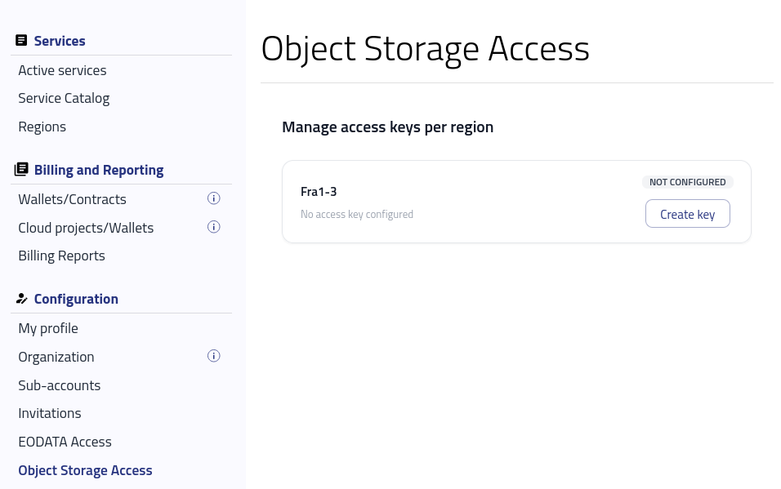781x489 pixels.
Task: Click the Billing and Reporting section icon
Action: point(21,169)
